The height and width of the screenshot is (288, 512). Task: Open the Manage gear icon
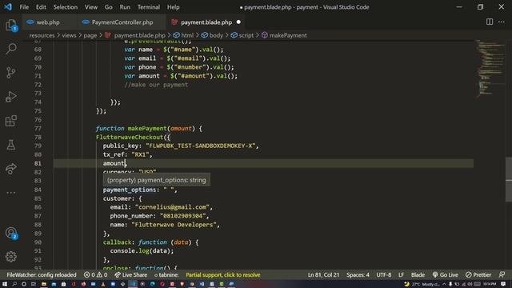pos(10,257)
